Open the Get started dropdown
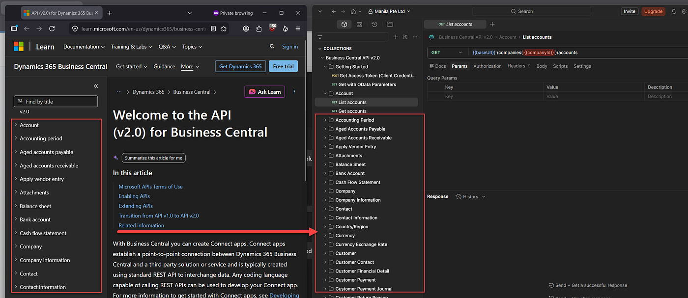 tap(132, 66)
